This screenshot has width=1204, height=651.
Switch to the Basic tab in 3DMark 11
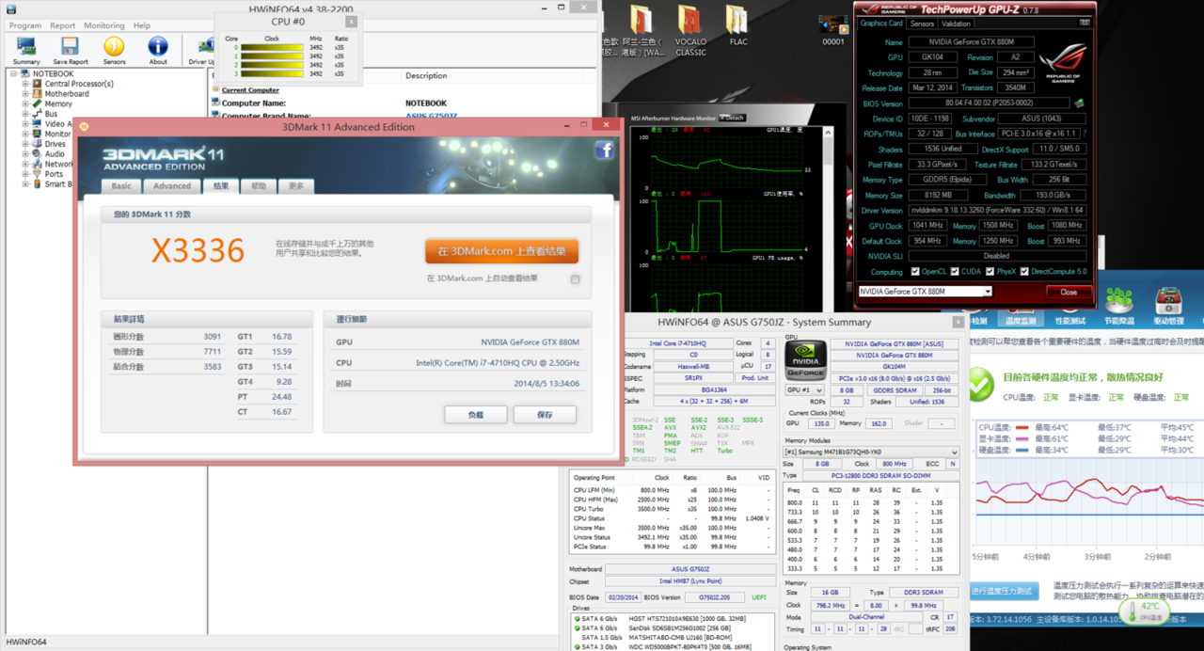click(x=121, y=186)
